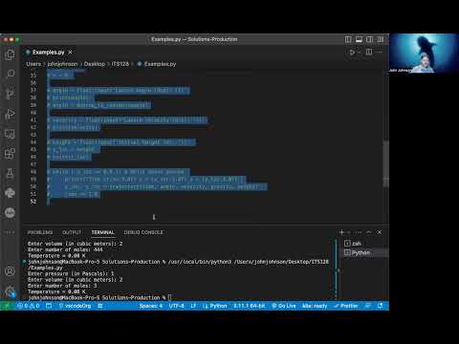Click Desktop in the breadcrumb path
Screen dimensions: 459x344
(95, 64)
